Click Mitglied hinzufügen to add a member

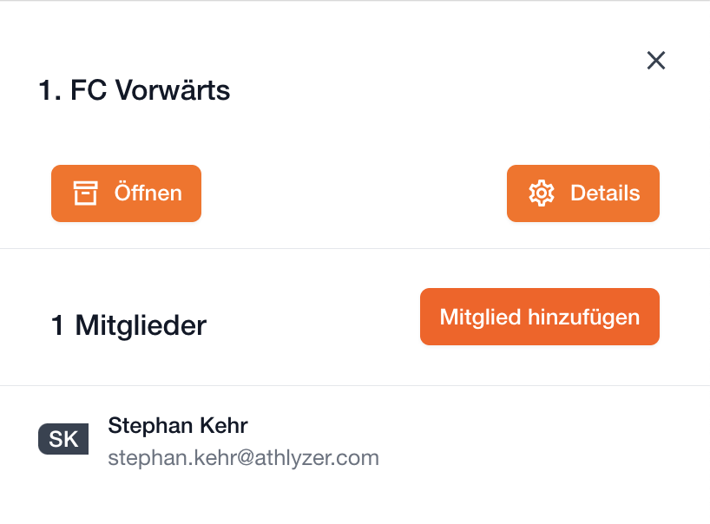(x=539, y=317)
